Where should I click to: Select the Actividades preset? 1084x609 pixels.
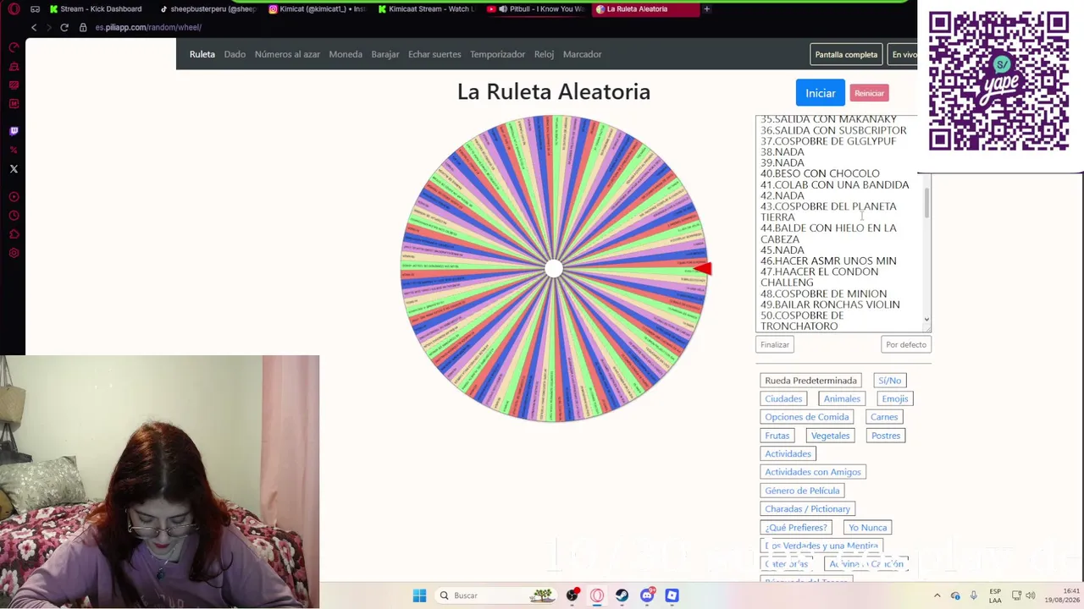tap(788, 453)
